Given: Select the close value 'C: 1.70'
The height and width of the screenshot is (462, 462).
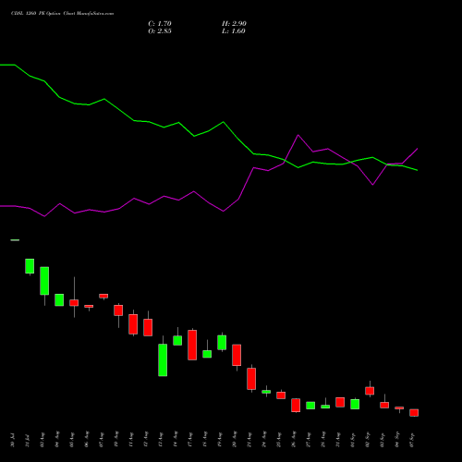Looking at the screenshot, I should pyautogui.click(x=160, y=24).
